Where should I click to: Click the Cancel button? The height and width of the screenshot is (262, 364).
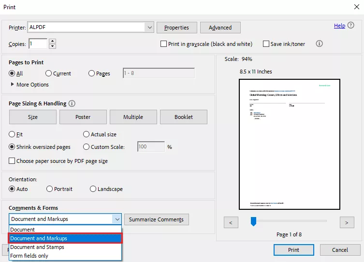pyautogui.click(x=340, y=250)
